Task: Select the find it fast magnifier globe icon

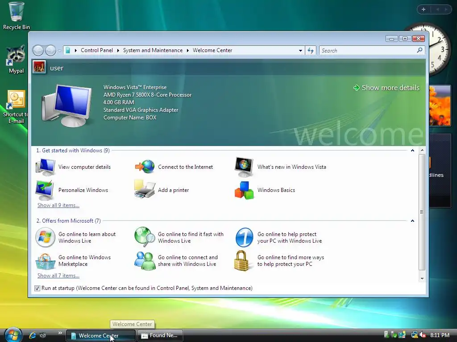Action: (x=145, y=237)
